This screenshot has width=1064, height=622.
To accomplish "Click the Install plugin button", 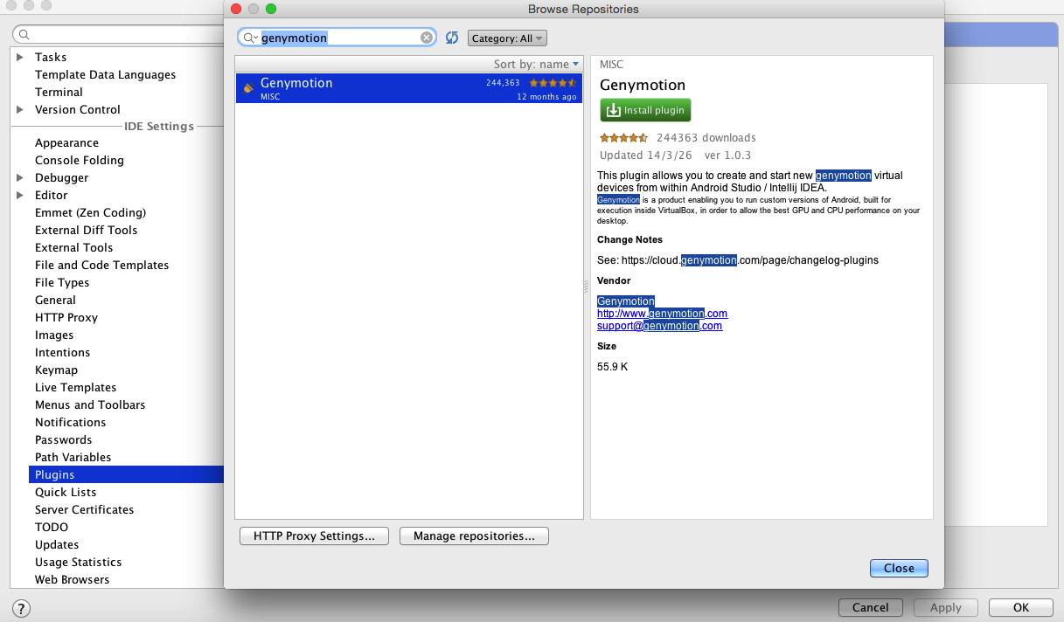I will 645,110.
